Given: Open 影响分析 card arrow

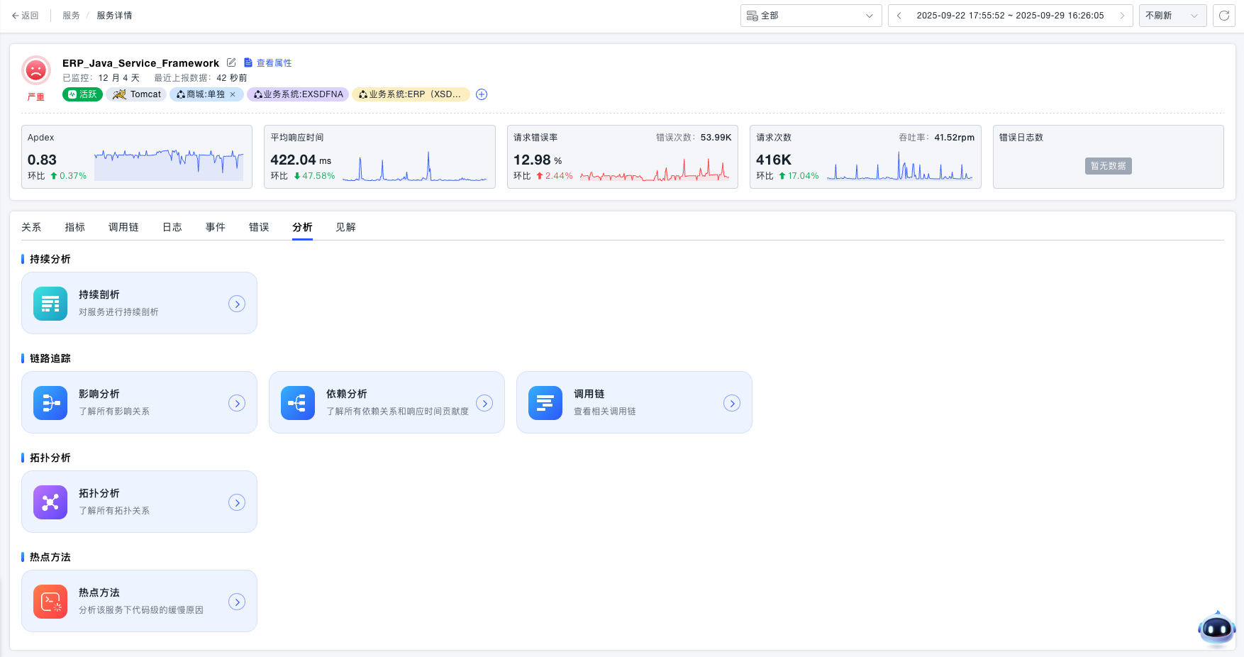Looking at the screenshot, I should [x=237, y=403].
